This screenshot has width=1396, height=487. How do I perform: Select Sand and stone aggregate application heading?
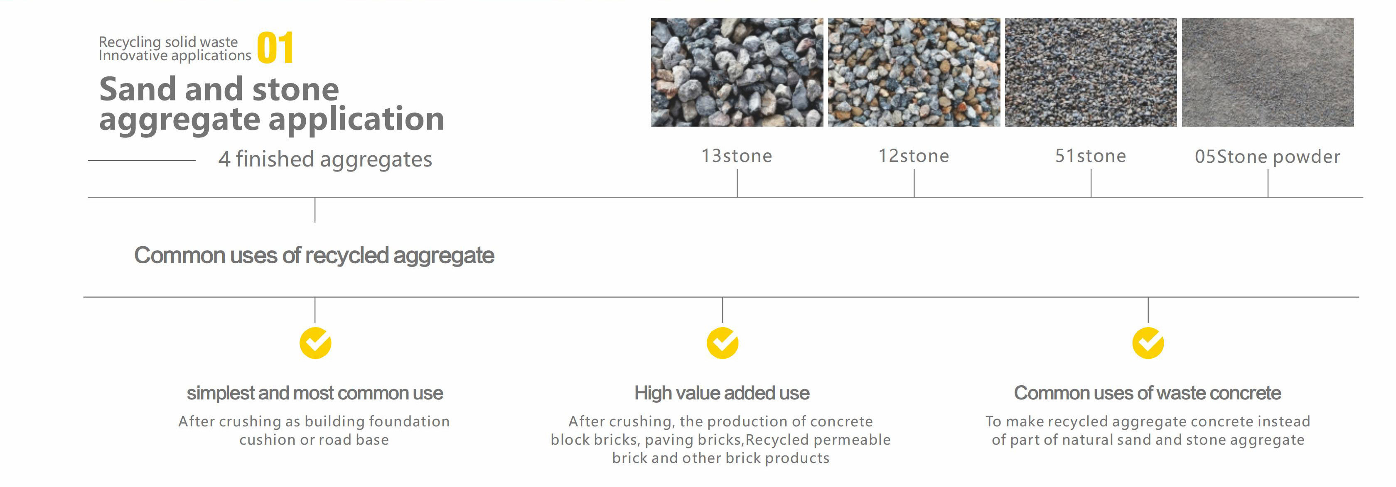(x=271, y=104)
